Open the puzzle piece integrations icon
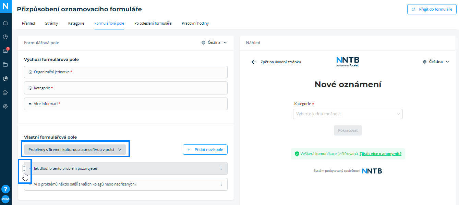Viewport: 459px width, 205px height. click(x=5, y=92)
